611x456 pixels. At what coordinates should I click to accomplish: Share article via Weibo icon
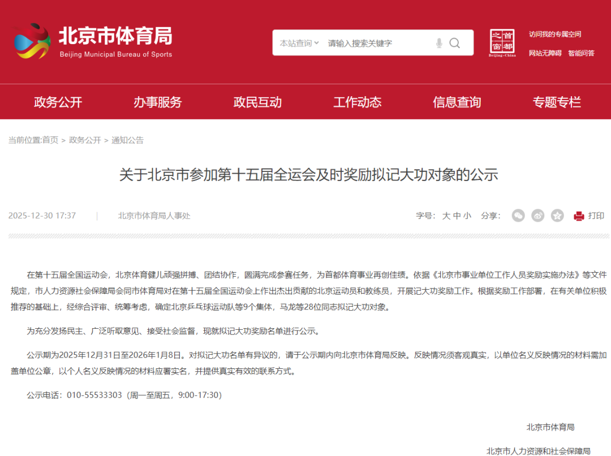[x=538, y=216]
